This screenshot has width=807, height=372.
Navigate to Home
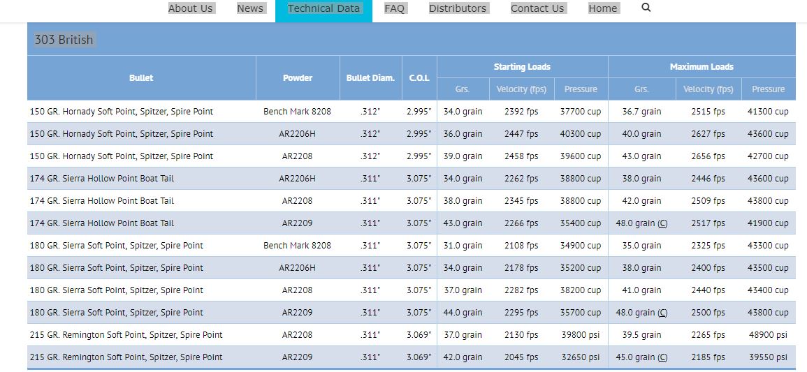click(x=603, y=8)
